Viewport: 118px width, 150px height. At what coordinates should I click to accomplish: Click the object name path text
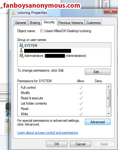66,31
